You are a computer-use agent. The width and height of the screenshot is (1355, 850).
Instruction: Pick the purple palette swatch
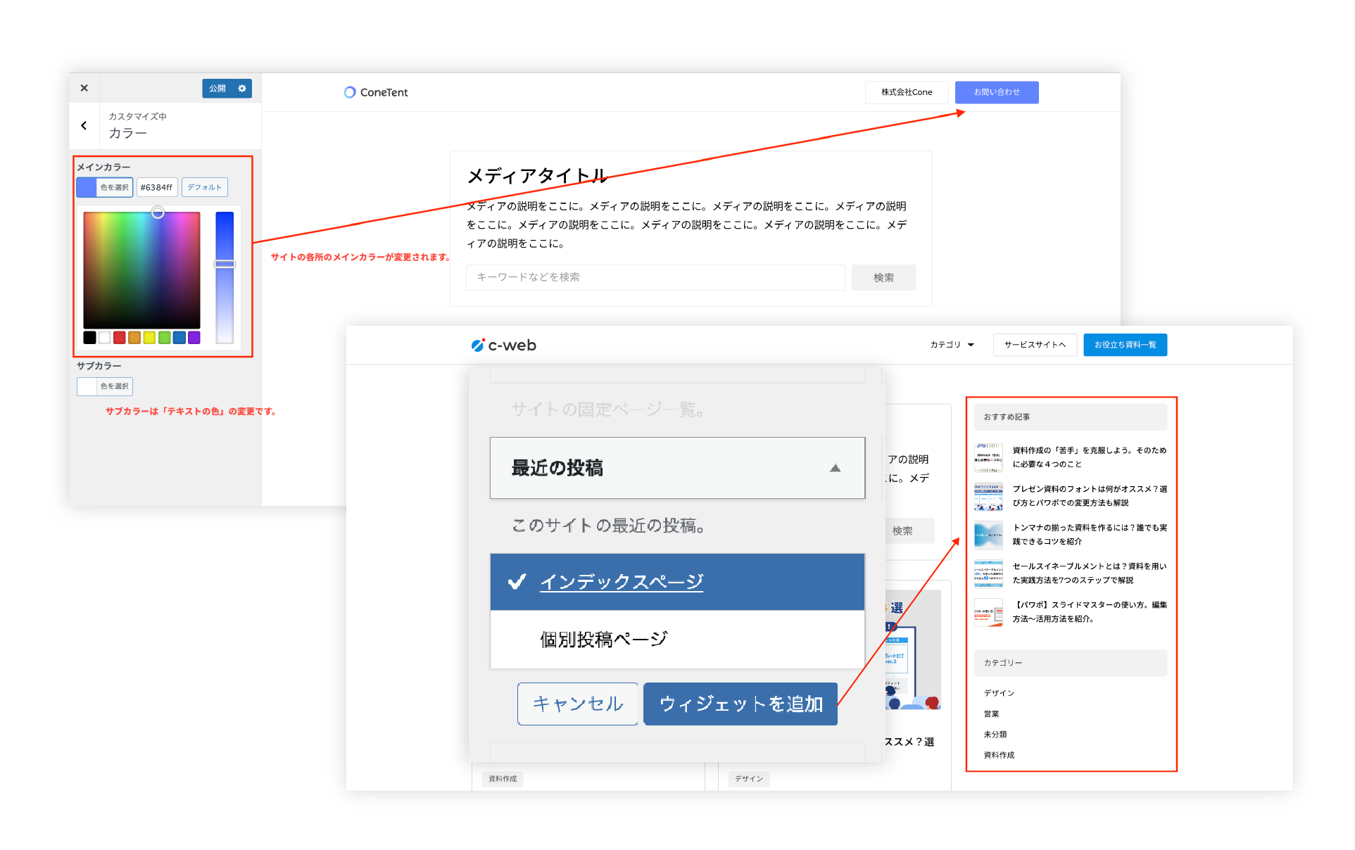click(x=194, y=338)
